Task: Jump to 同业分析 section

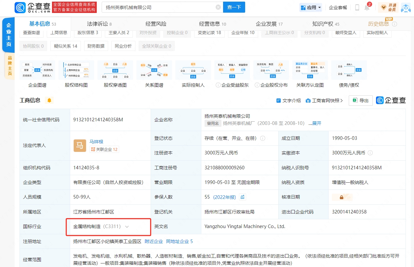Action: coord(123,46)
